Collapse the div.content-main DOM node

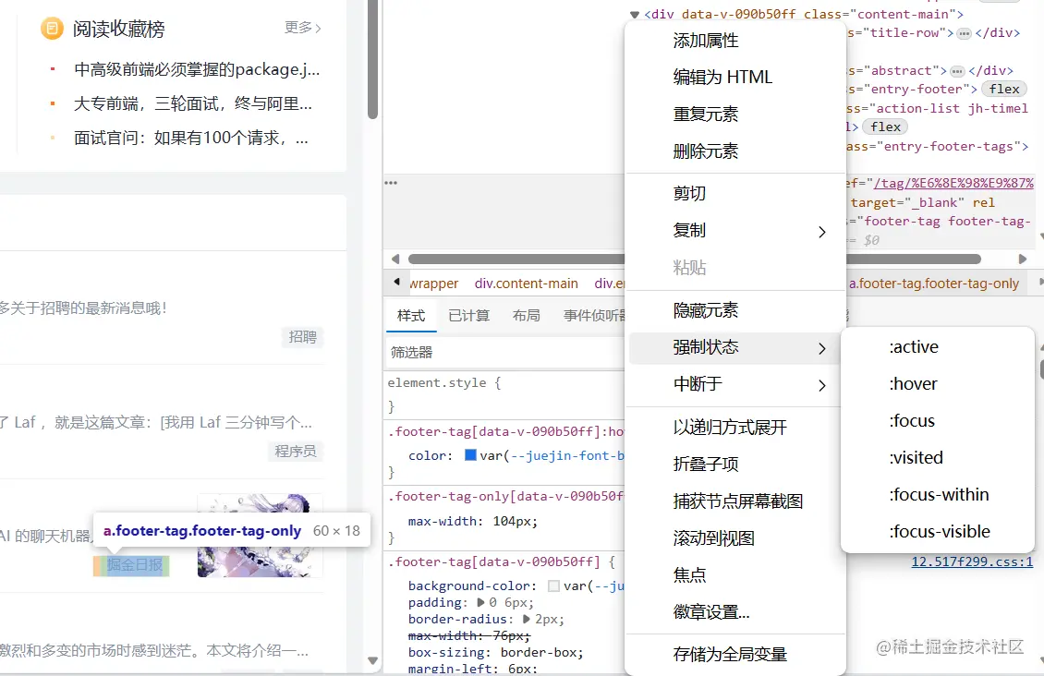coord(634,14)
